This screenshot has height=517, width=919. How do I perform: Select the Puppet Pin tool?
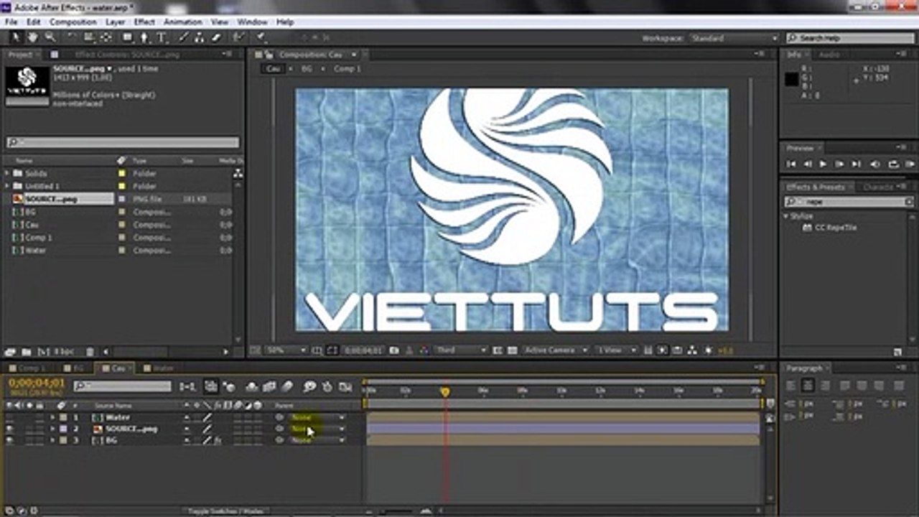click(260, 37)
